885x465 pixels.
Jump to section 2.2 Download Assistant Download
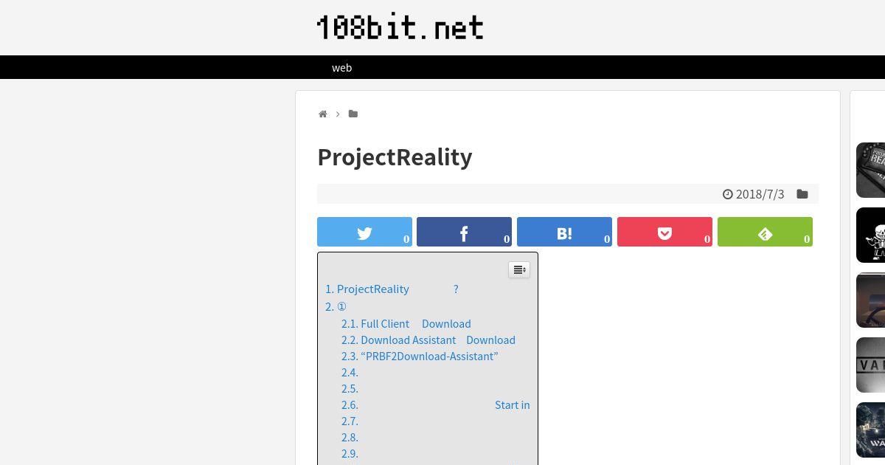428,340
